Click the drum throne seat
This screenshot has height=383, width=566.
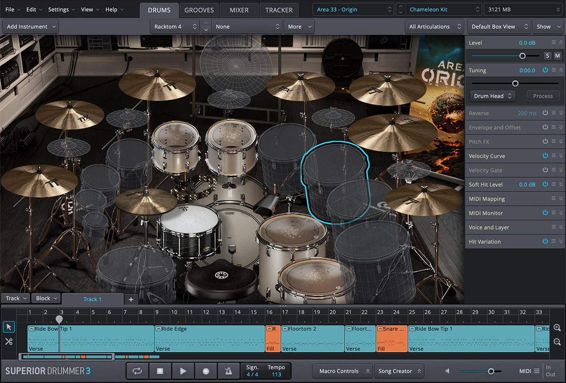coord(221,279)
